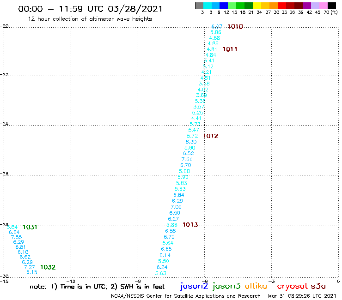The width and height of the screenshot is (342, 300).
Task: Select the wave height value 6.14
Action: coord(165,255)
